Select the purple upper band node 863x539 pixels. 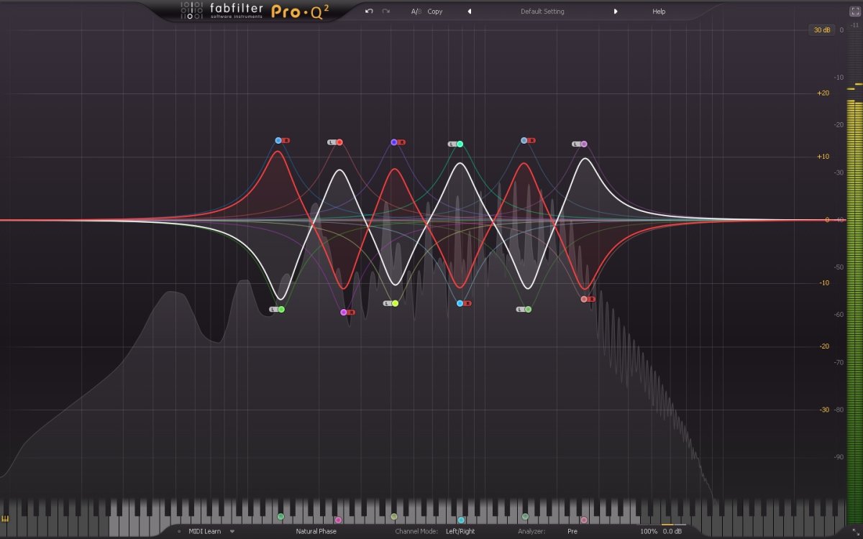coord(393,142)
